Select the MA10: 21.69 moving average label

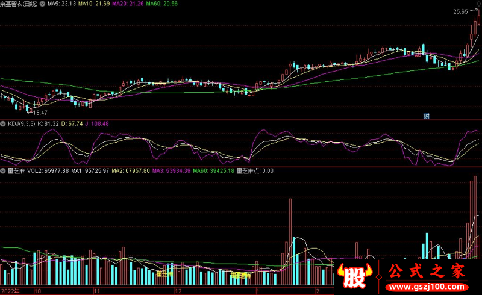pos(94,4)
